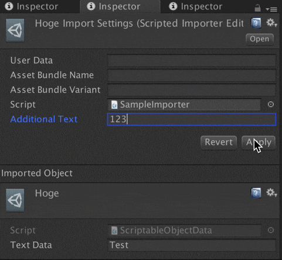282x260 pixels.
Task: Open object picker for SampleImporter script
Action: coord(271,105)
